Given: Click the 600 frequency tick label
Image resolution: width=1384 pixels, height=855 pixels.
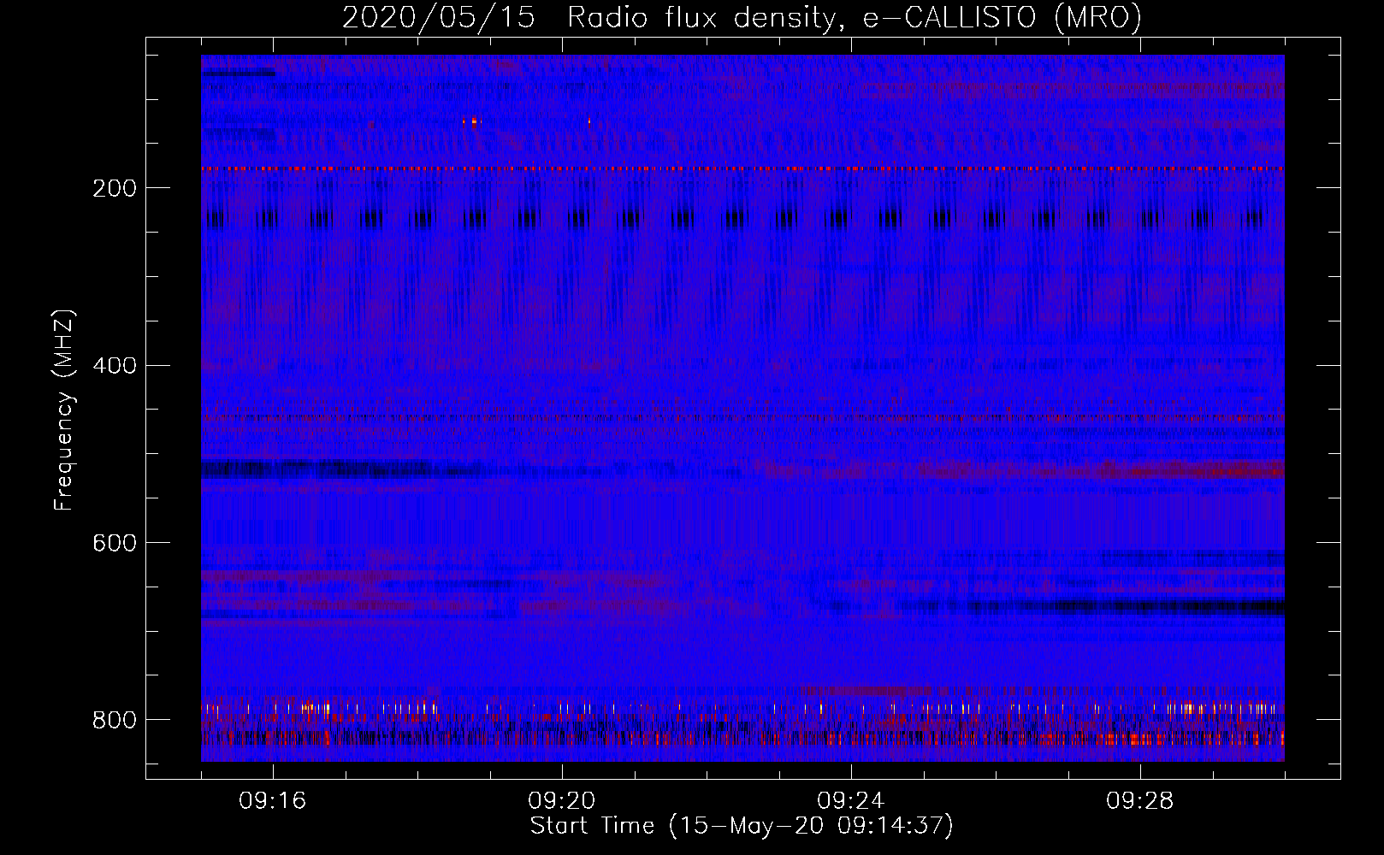Looking at the screenshot, I should (114, 544).
